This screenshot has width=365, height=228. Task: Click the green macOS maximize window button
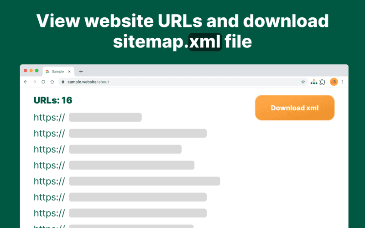point(36,70)
